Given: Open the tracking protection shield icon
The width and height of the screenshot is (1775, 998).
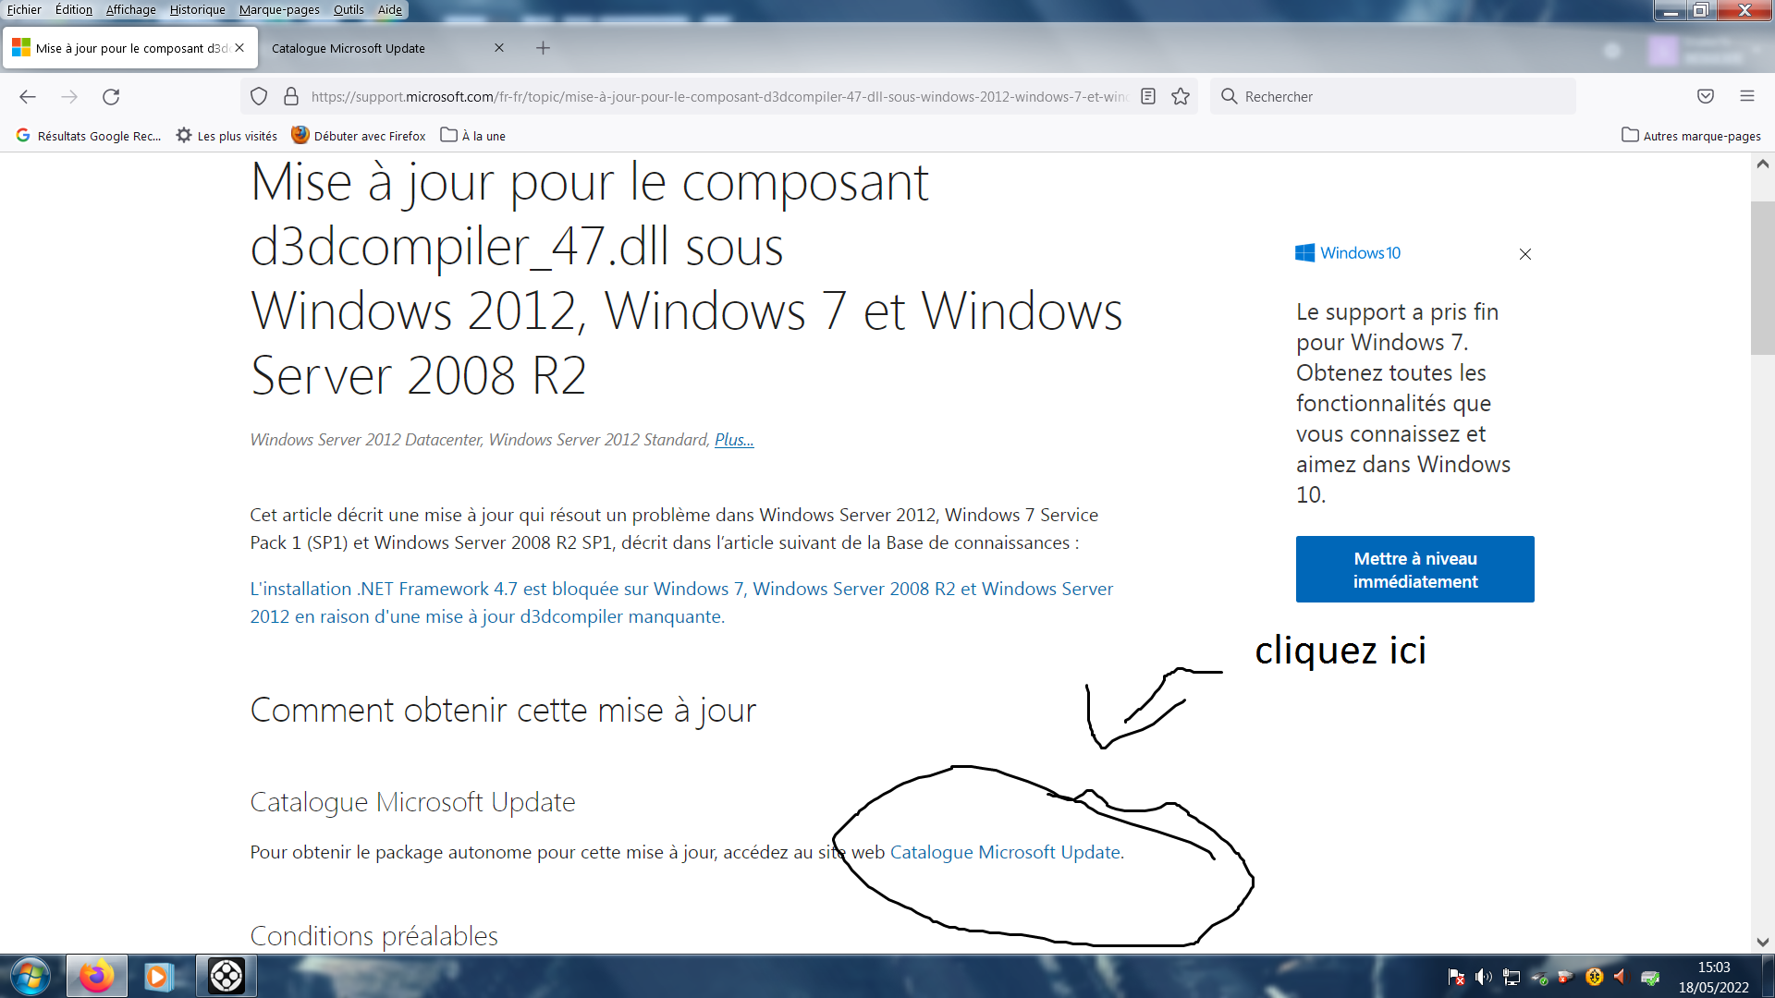Looking at the screenshot, I should click(259, 97).
